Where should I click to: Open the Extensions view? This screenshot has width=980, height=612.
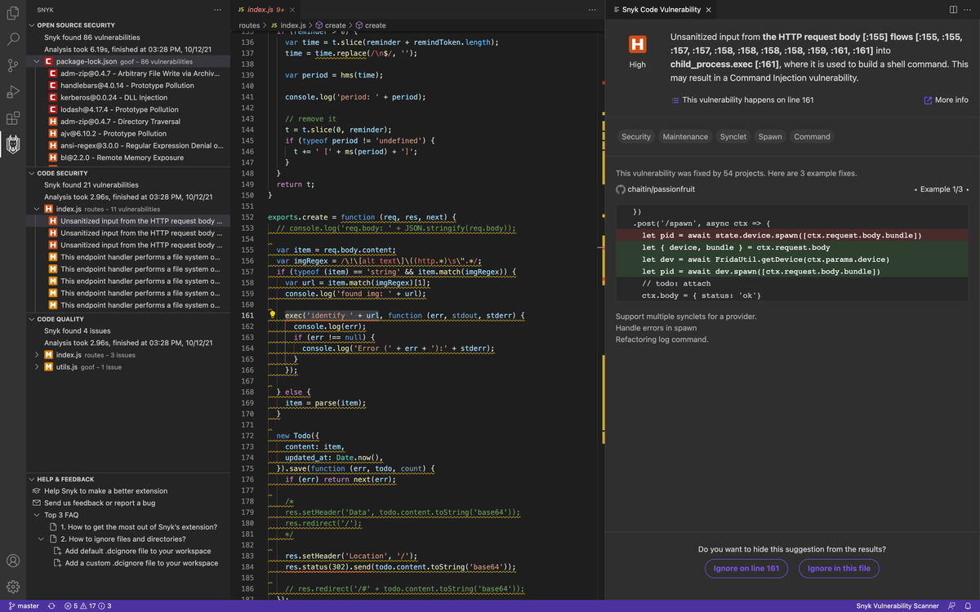point(13,118)
